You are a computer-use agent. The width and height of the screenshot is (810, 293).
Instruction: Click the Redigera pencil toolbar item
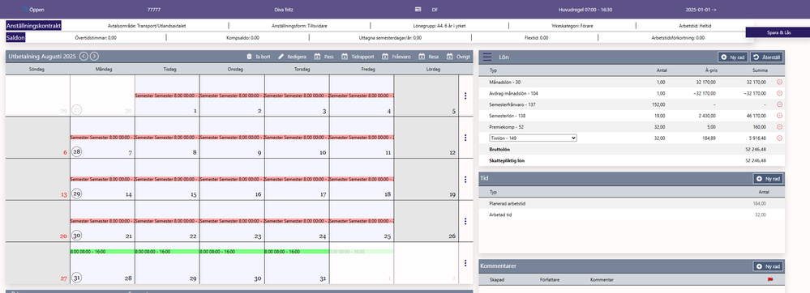point(293,57)
